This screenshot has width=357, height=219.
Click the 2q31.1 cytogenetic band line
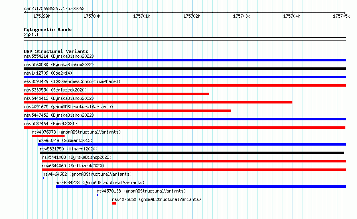[x=185, y=39]
